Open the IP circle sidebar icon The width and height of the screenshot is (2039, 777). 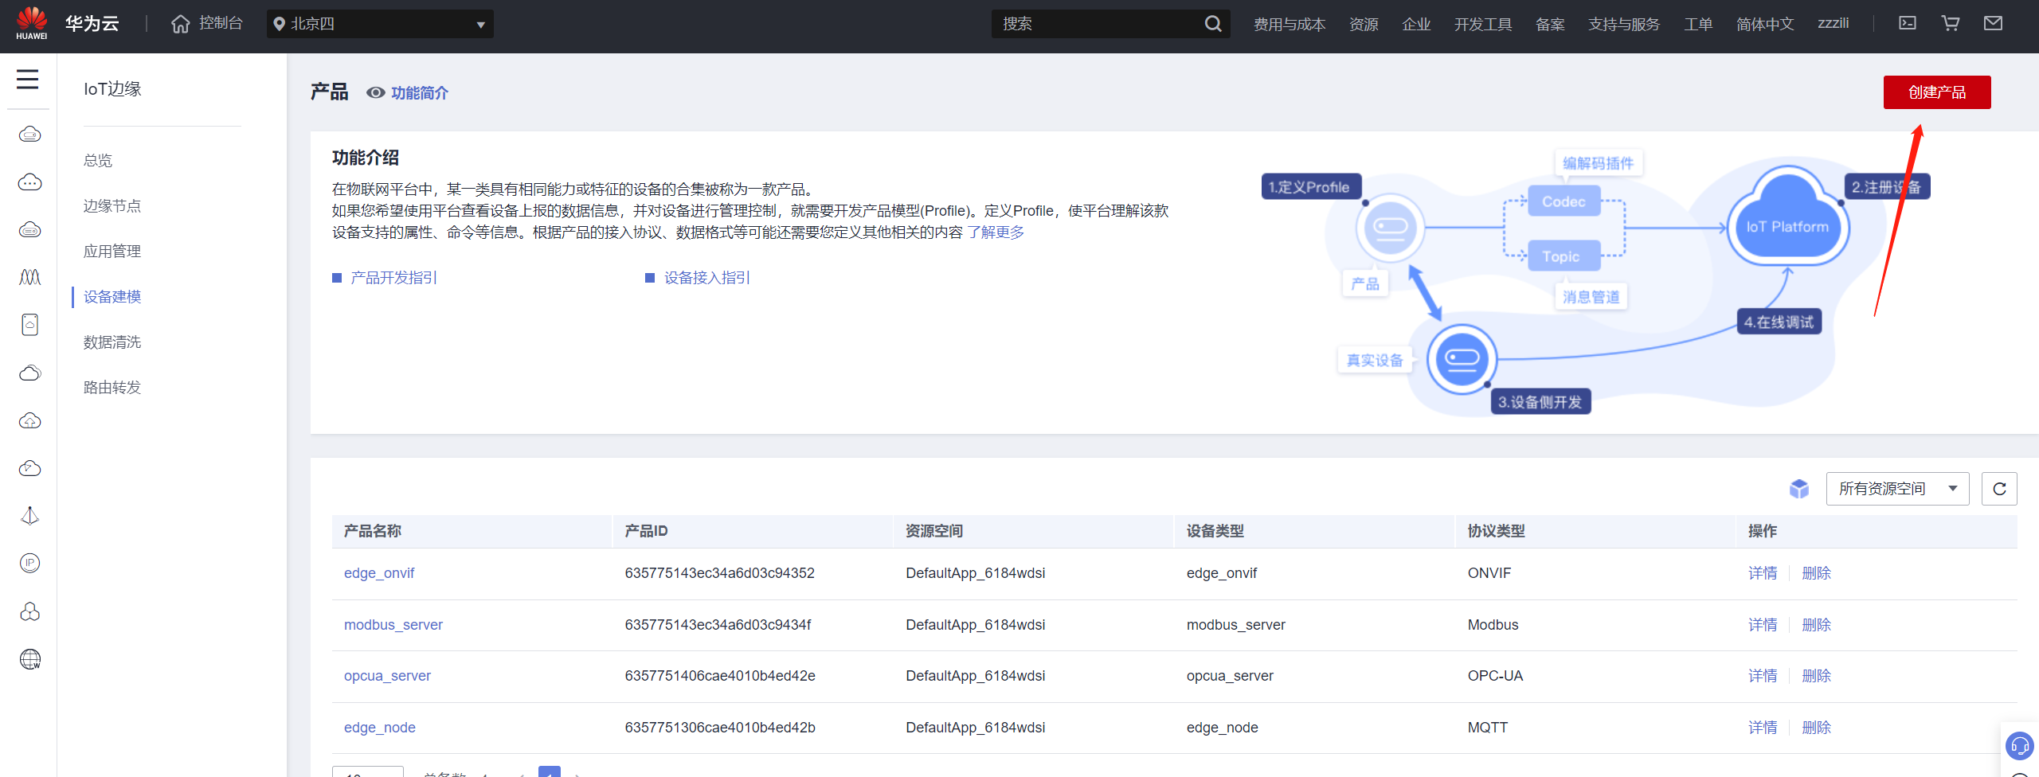point(30,564)
